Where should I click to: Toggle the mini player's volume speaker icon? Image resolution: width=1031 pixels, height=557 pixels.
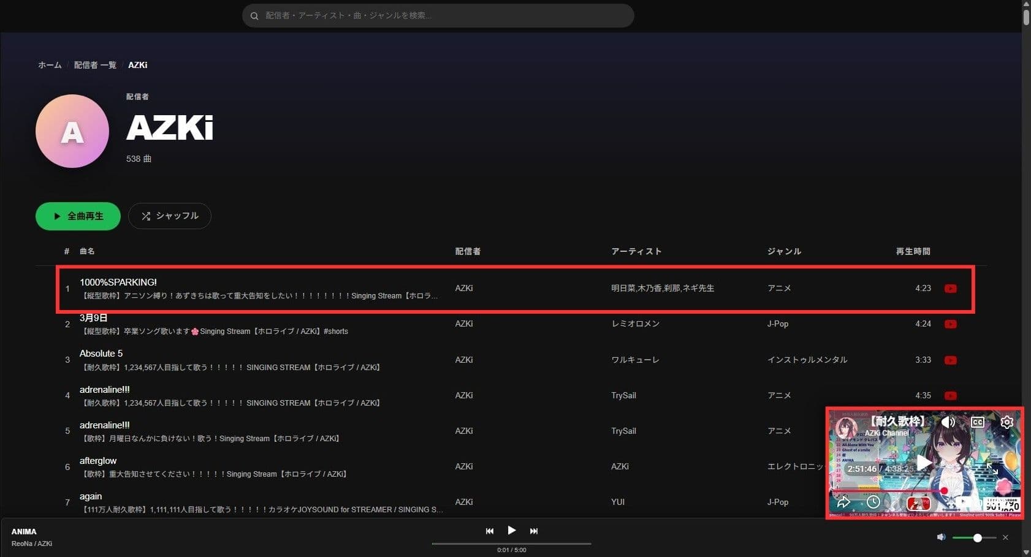click(x=948, y=422)
